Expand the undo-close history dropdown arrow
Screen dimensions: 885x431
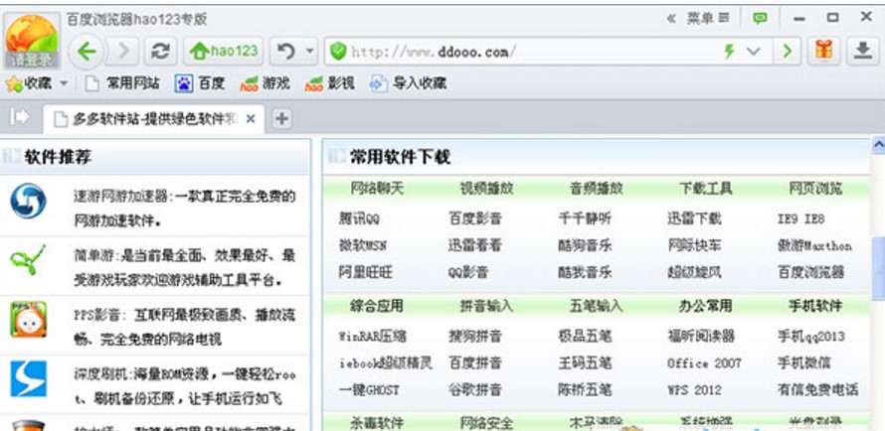(x=309, y=52)
